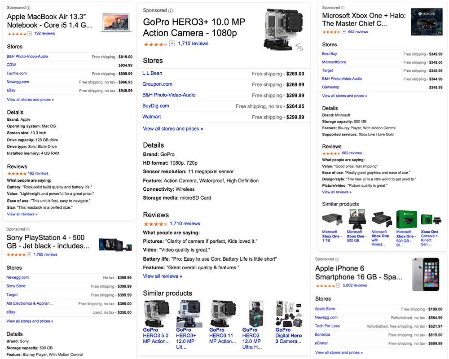Open B&H Photo-Video-Audio in the MacBook Air stores

pos(27,57)
